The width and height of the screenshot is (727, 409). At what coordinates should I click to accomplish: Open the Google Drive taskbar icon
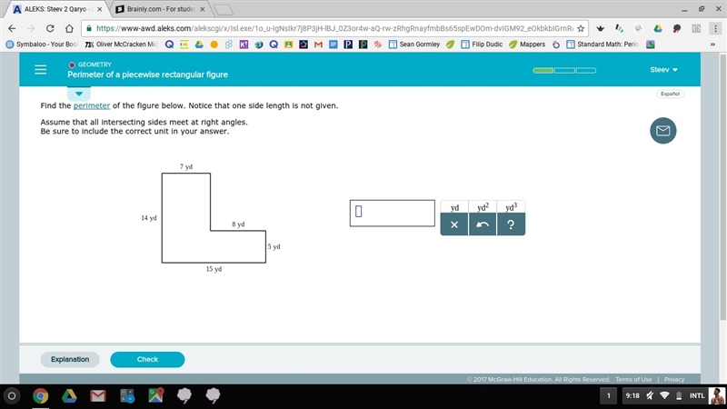69,395
